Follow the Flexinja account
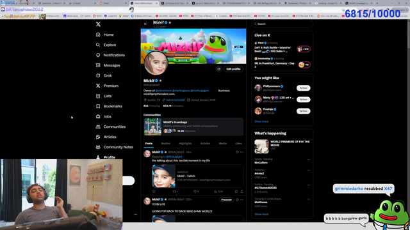 click(303, 111)
